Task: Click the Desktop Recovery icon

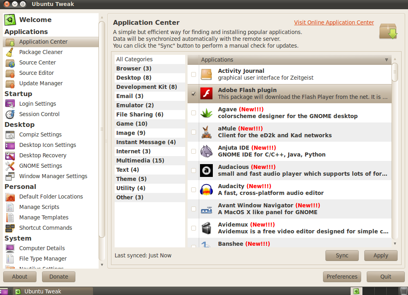Action: point(10,155)
